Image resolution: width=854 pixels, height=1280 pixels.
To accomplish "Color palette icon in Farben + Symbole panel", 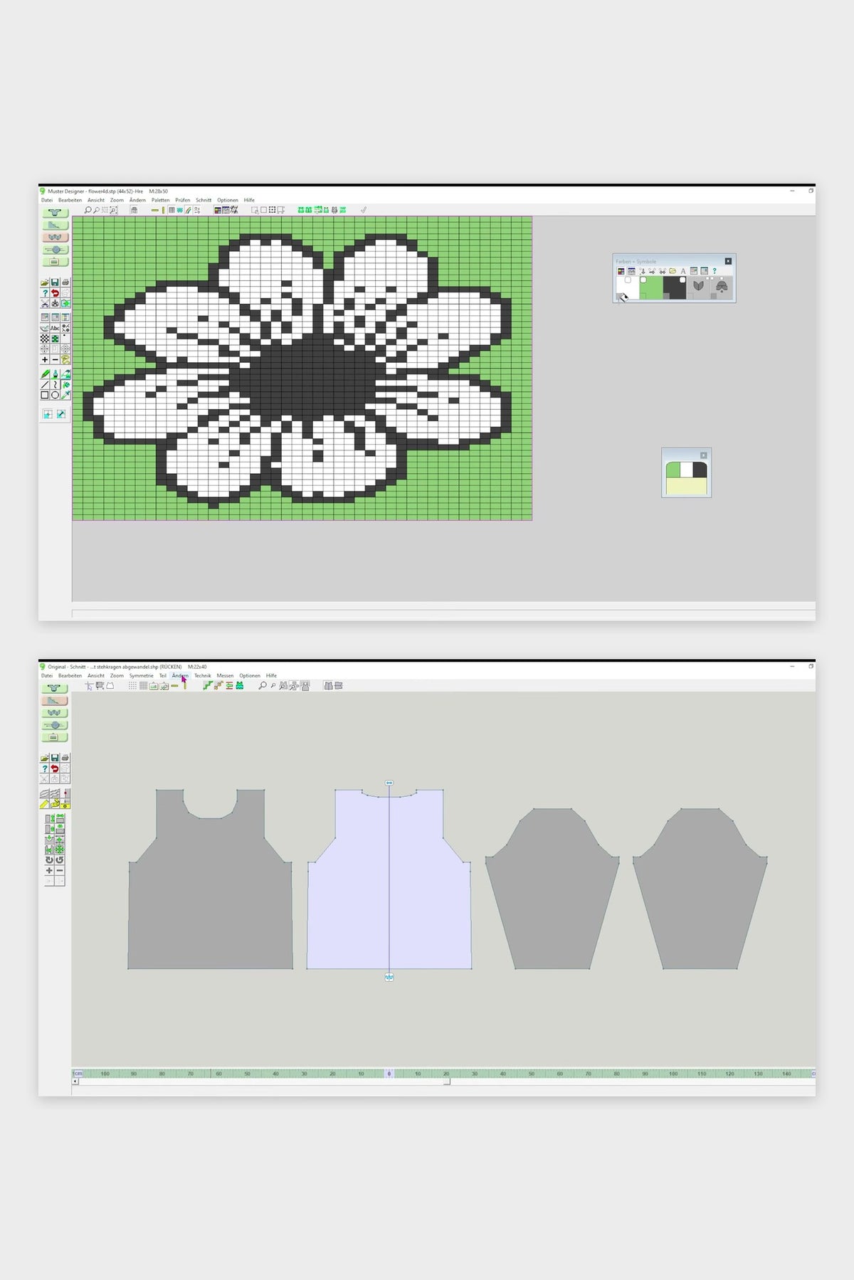I will click(x=621, y=271).
